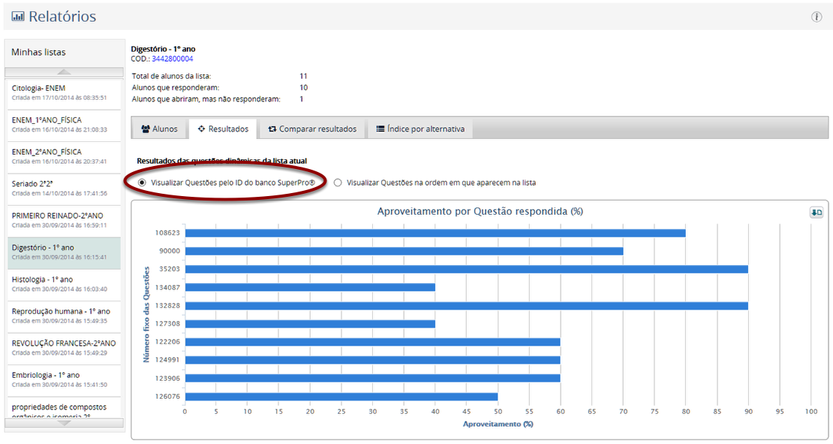
Task: Click the chart export icon
Action: point(816,213)
